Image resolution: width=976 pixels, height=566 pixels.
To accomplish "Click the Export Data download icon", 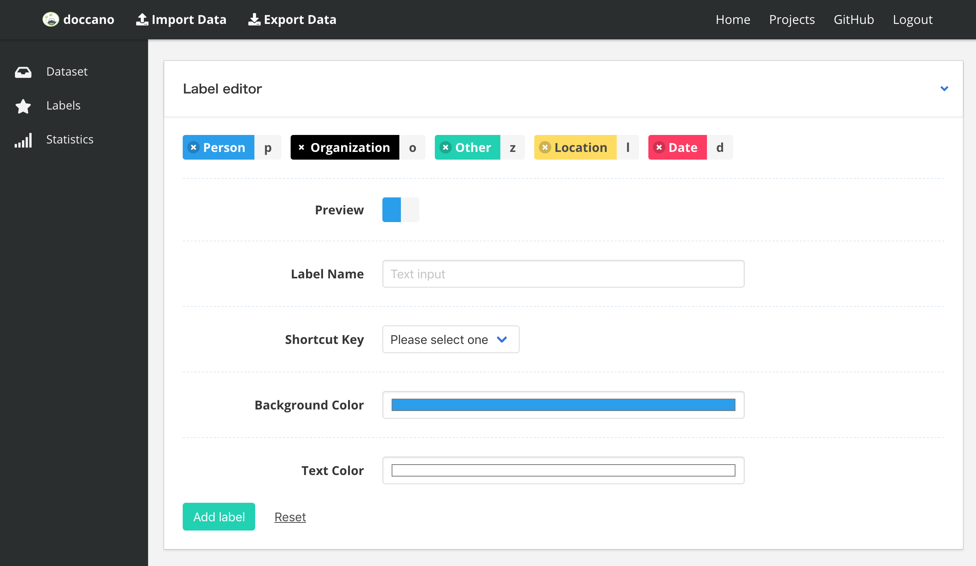I will [254, 19].
